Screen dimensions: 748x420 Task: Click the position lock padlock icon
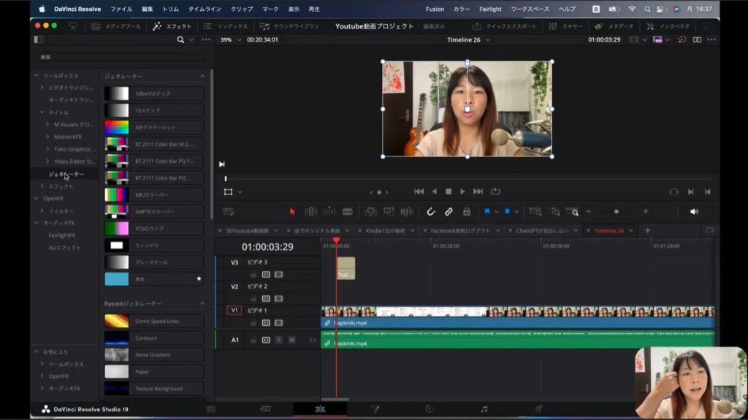click(466, 212)
